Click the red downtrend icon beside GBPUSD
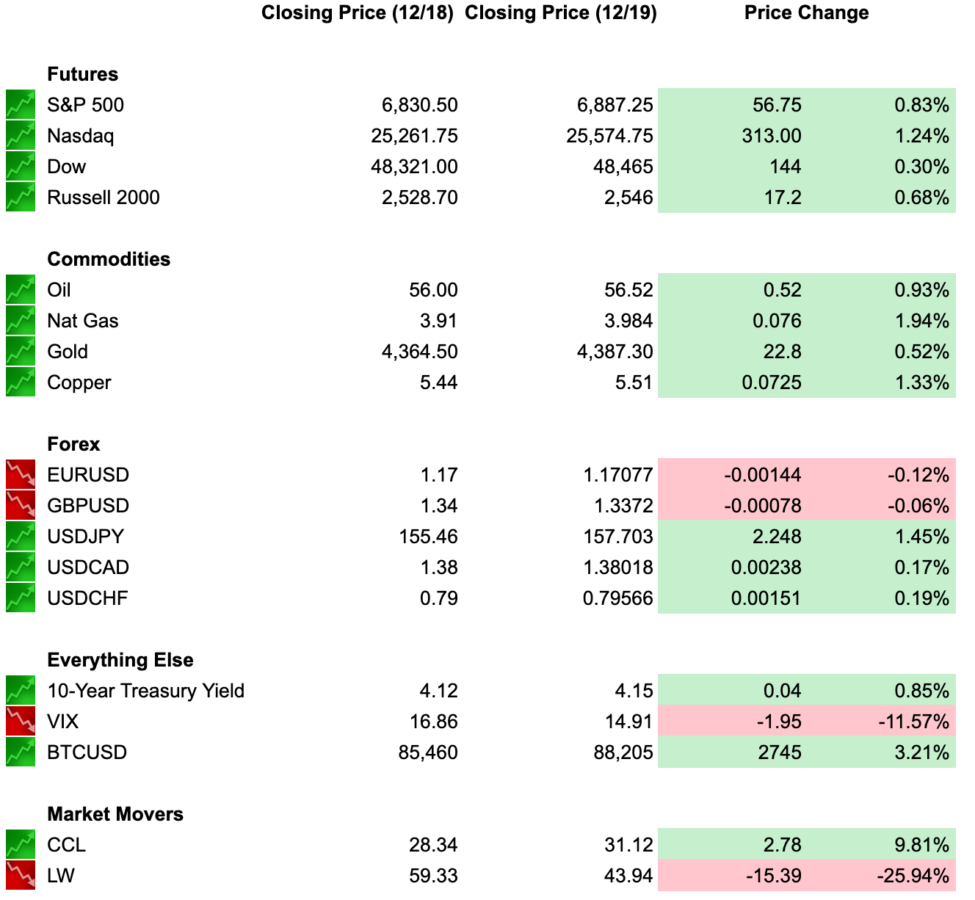 click(21, 506)
